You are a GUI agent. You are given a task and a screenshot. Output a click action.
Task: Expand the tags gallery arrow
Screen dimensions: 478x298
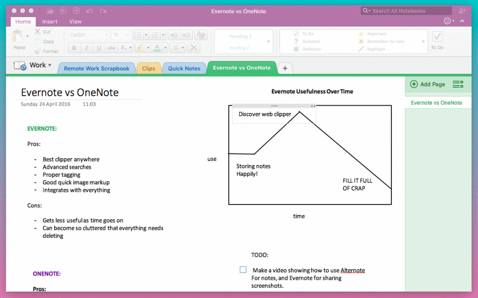(423, 41)
